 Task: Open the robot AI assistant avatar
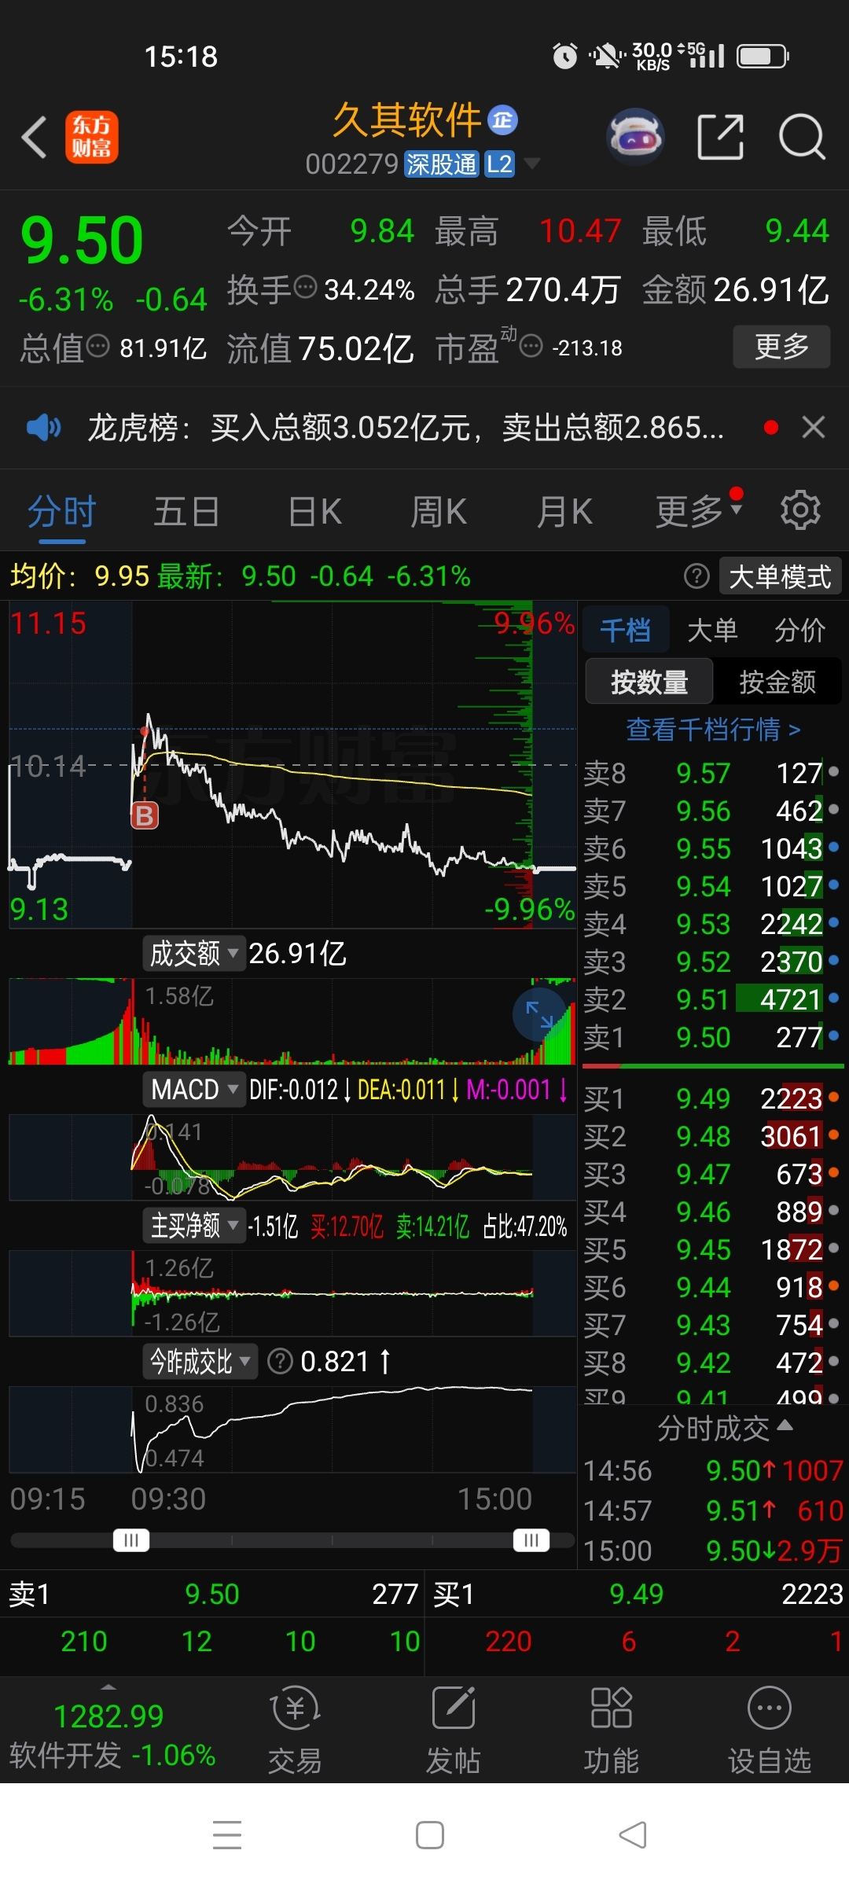coord(636,137)
